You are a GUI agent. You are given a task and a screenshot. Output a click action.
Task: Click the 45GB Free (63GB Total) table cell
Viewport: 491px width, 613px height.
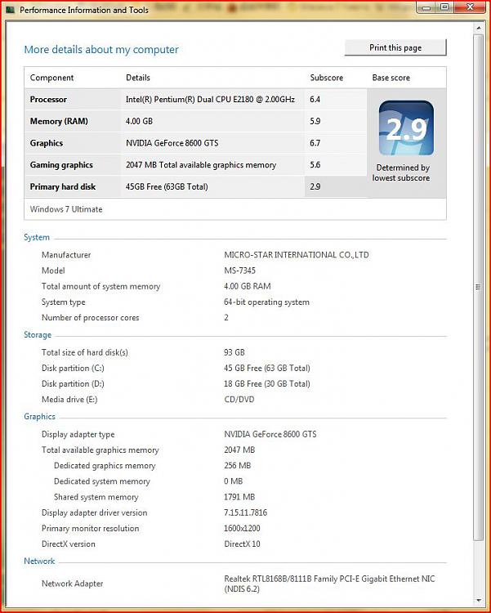(x=167, y=187)
